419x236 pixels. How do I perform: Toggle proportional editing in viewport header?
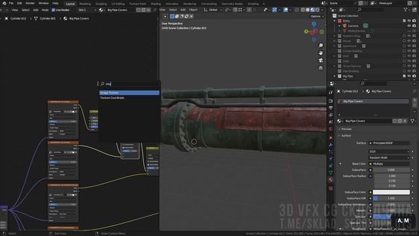[249, 10]
